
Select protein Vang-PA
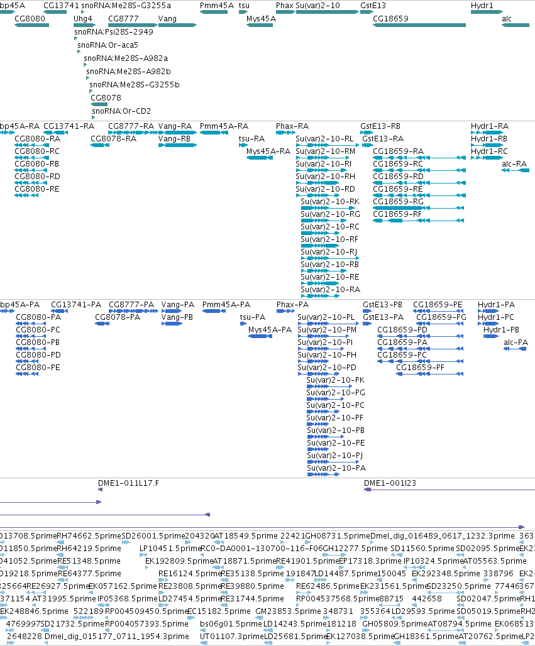click(171, 310)
